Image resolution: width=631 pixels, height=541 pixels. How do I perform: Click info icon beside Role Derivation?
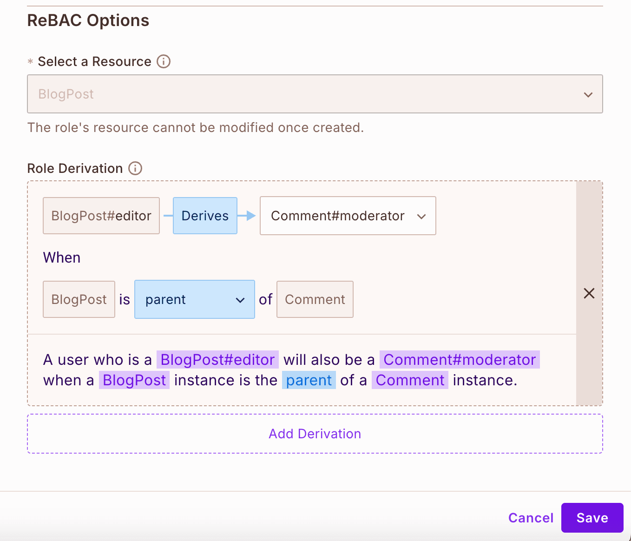click(x=135, y=168)
